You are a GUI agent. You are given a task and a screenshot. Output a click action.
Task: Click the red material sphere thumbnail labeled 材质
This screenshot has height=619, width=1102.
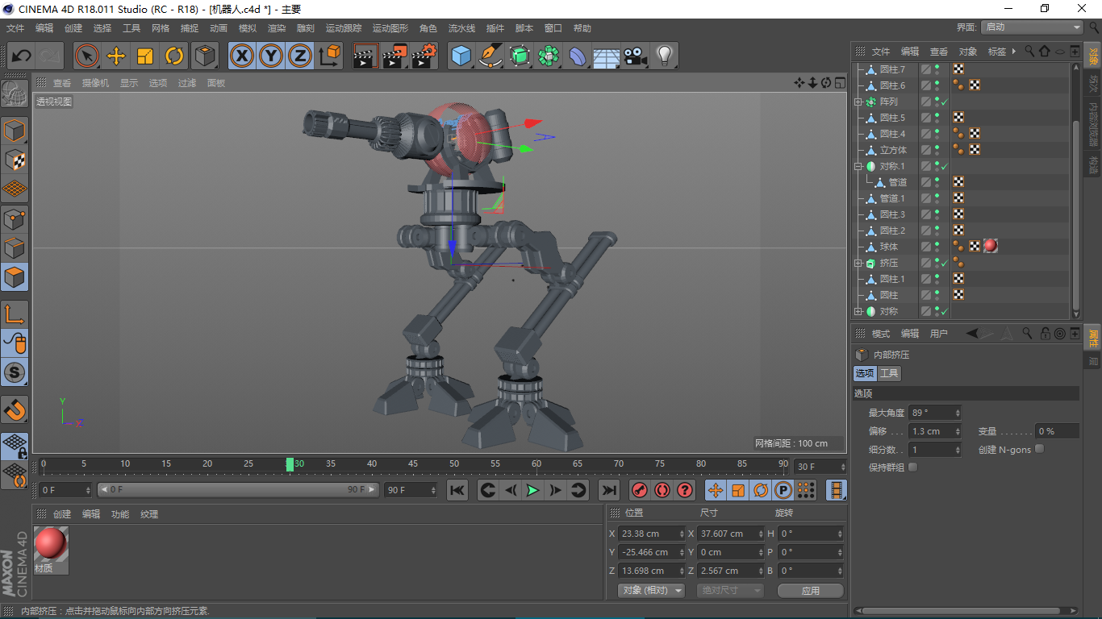[50, 542]
